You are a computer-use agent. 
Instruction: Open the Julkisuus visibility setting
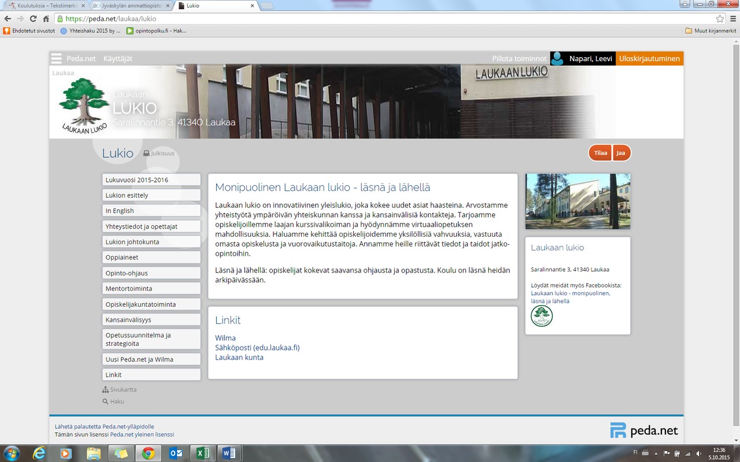tap(159, 154)
